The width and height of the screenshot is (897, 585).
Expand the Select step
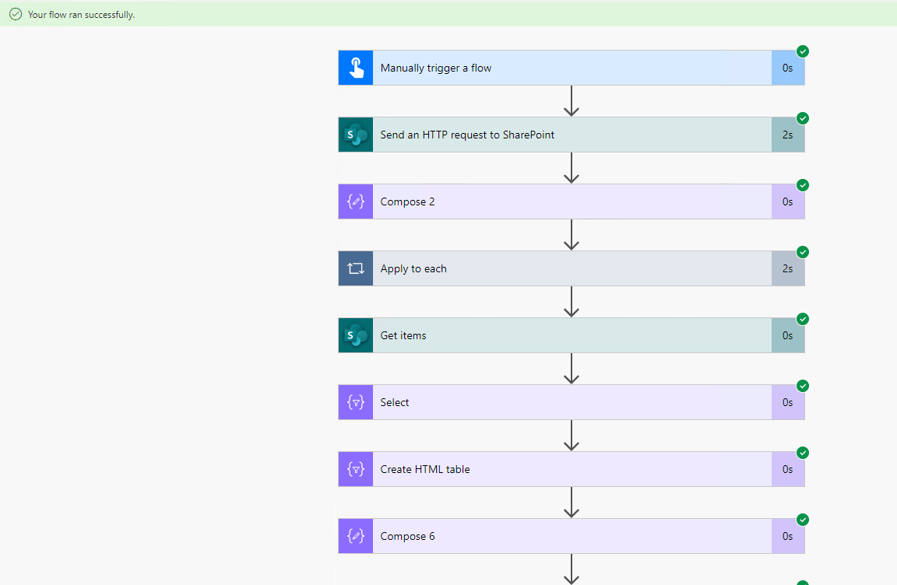[572, 402]
